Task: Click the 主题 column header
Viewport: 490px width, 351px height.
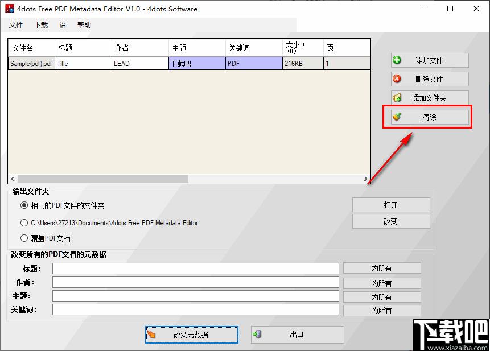Action: 197,48
